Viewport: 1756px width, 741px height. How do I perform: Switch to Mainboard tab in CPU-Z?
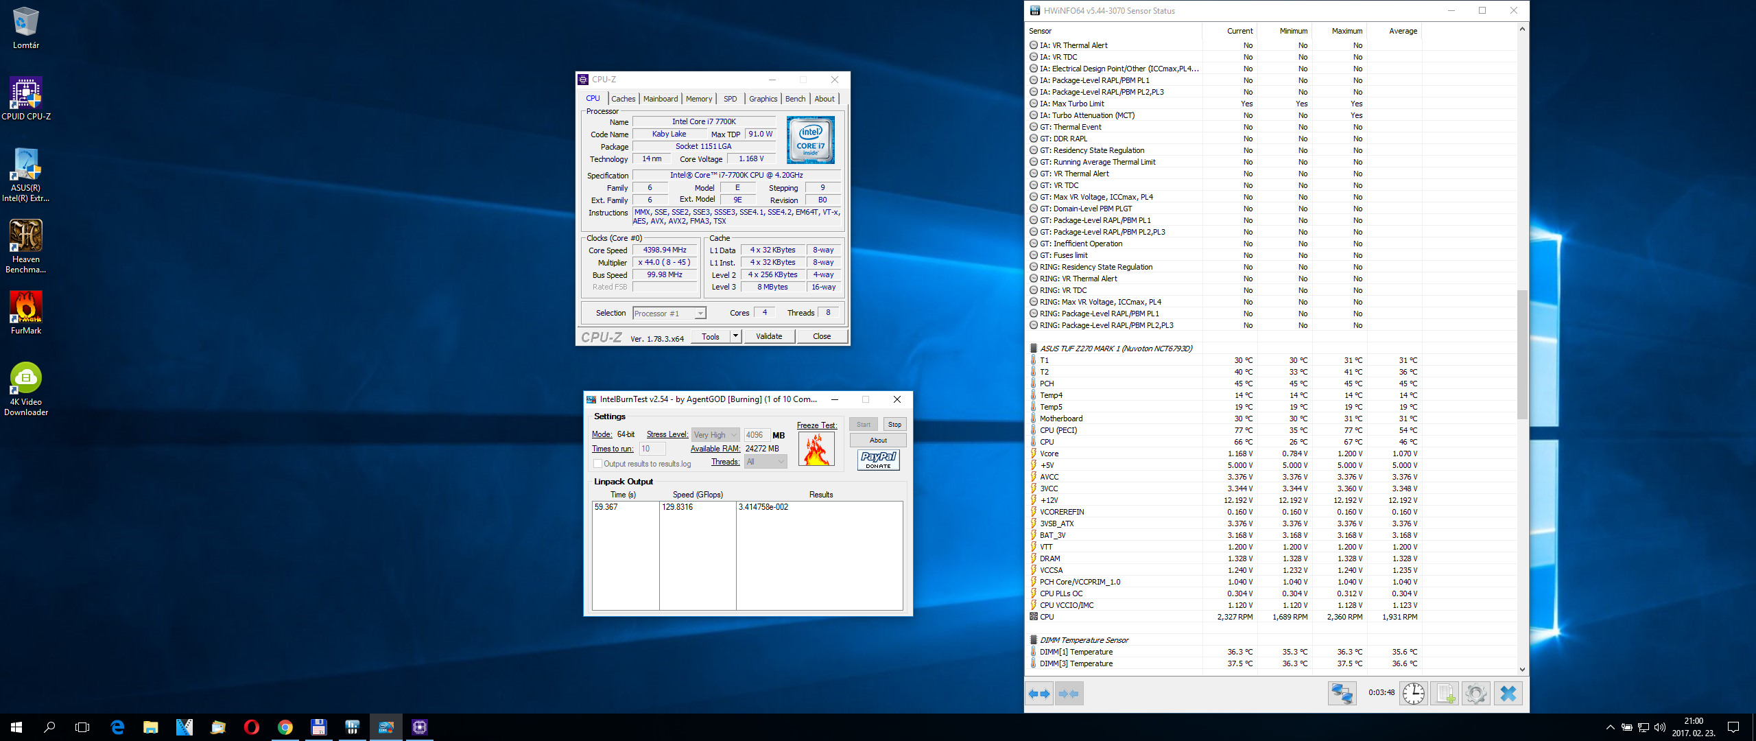point(660,99)
